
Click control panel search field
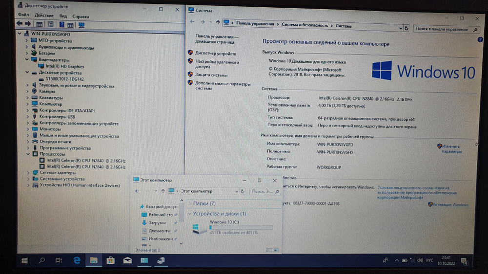[447, 29]
